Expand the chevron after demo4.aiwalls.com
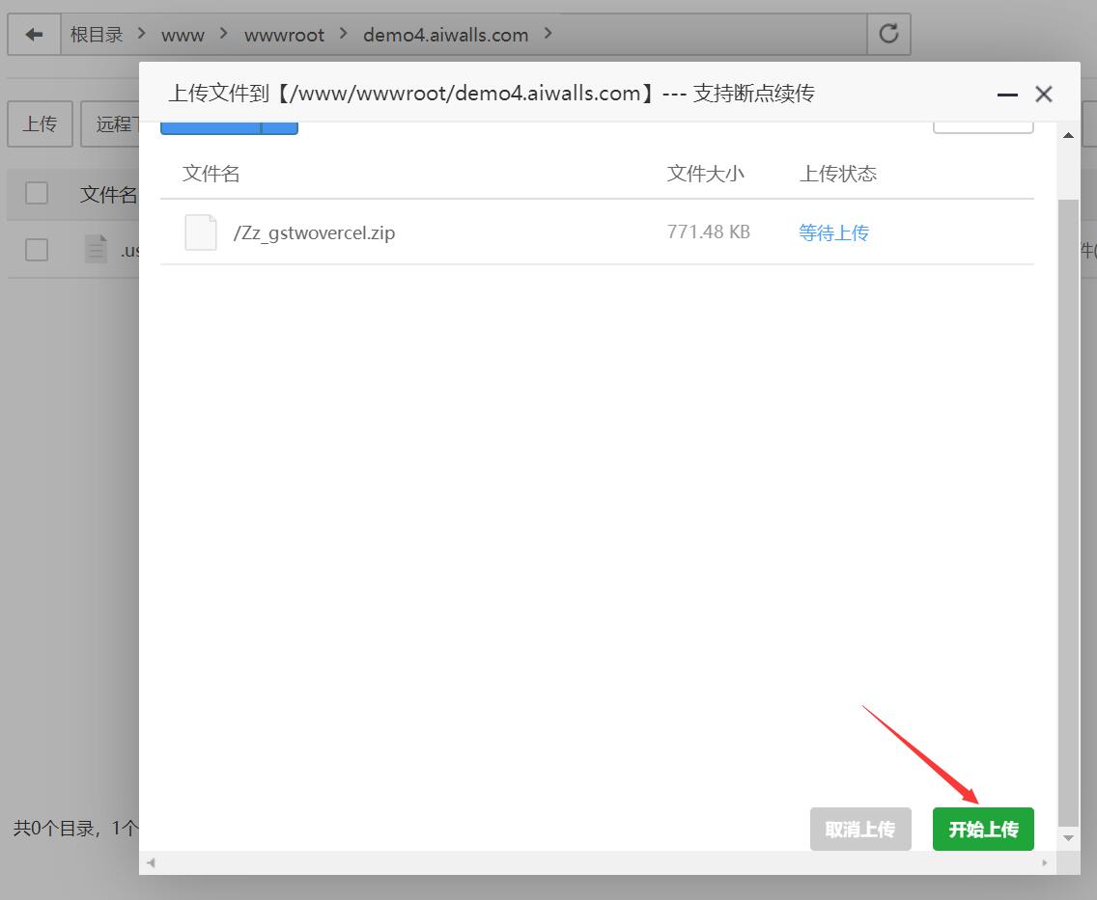The width and height of the screenshot is (1097, 900). (x=548, y=35)
